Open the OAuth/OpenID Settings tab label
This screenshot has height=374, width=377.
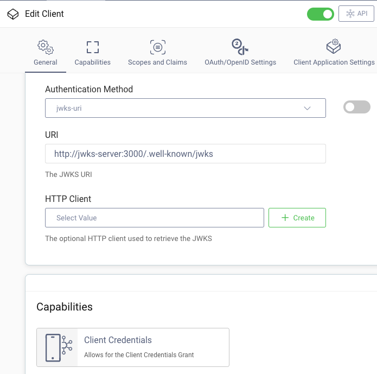coord(240,62)
